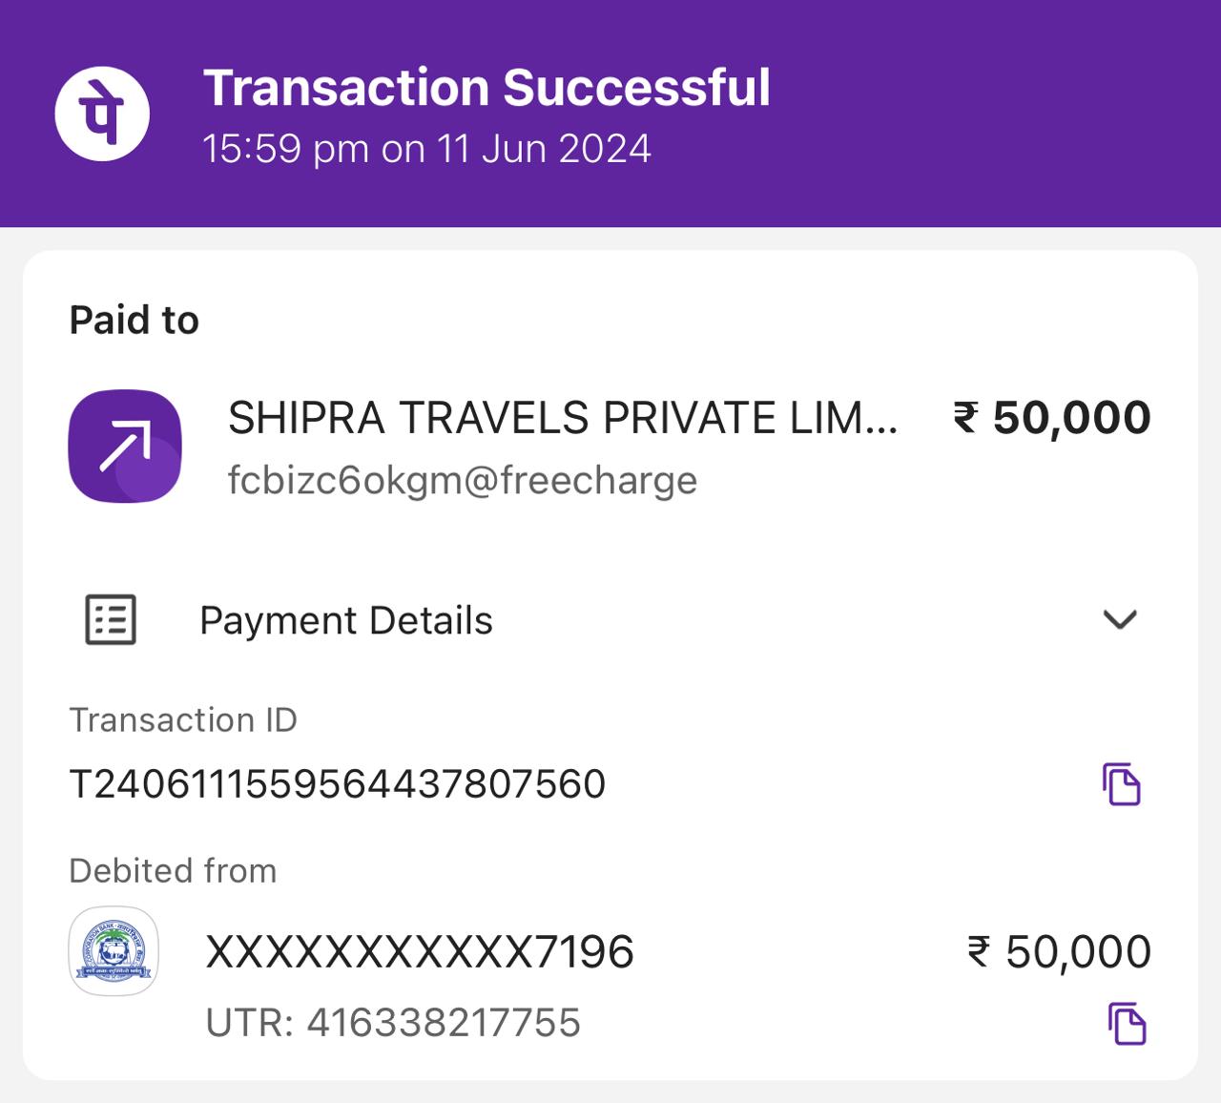Image resolution: width=1221 pixels, height=1103 pixels.
Task: Copy the Transaction ID
Action: pyautogui.click(x=1122, y=784)
